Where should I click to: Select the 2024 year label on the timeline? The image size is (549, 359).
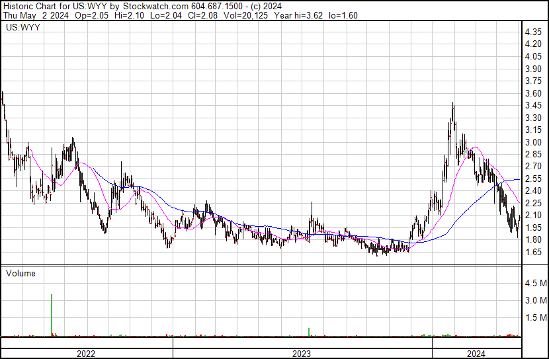(x=476, y=354)
